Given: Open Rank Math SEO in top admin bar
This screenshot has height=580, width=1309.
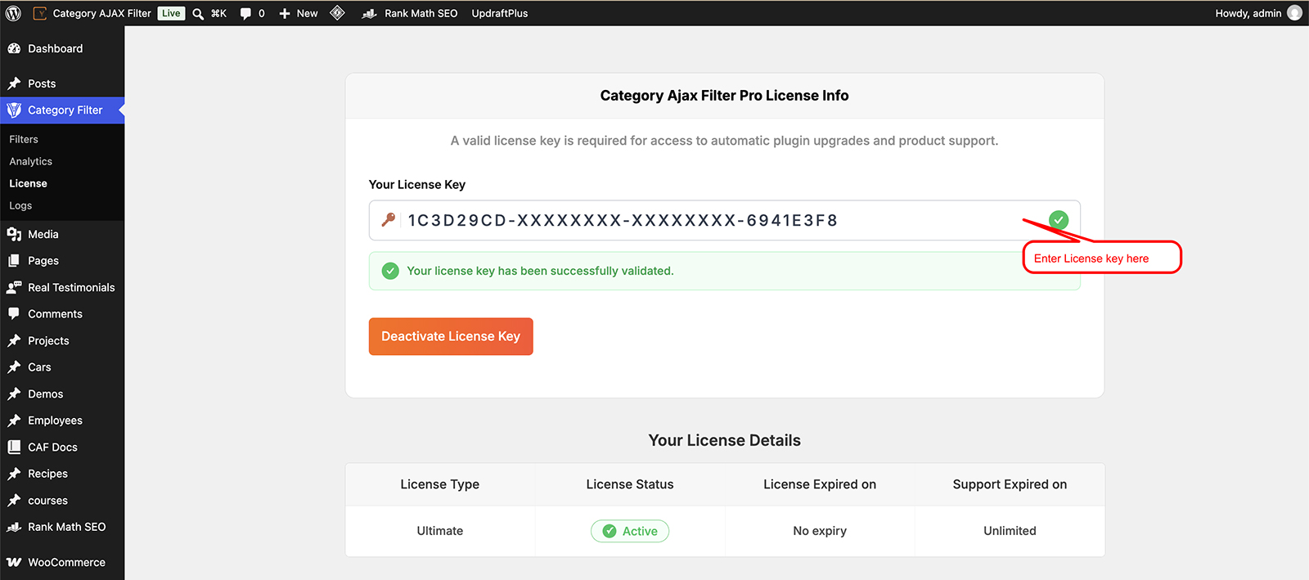Looking at the screenshot, I should (410, 13).
